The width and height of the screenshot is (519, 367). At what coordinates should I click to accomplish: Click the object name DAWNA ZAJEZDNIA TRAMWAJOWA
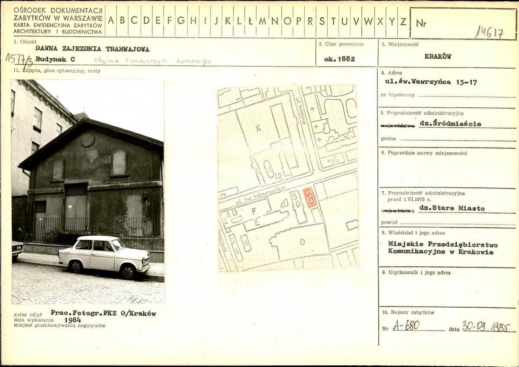tap(92, 49)
